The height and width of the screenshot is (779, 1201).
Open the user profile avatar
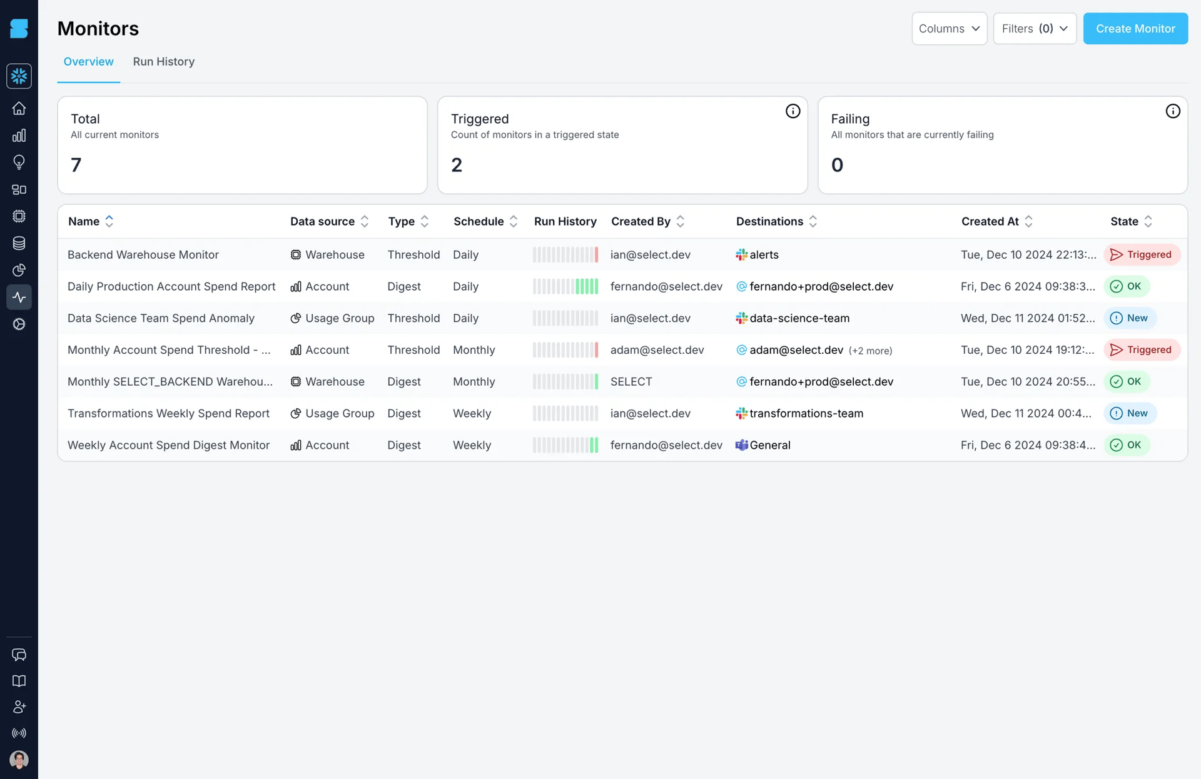(19, 760)
